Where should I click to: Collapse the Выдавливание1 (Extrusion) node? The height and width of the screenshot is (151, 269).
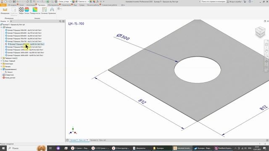click(x=1, y=69)
